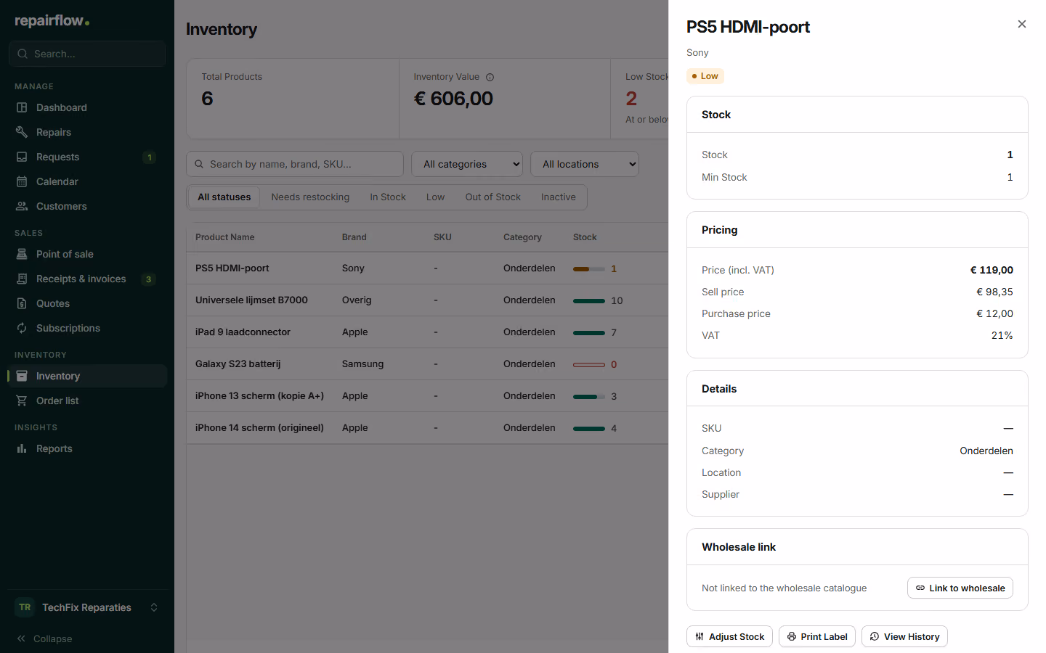The height and width of the screenshot is (653, 1046).
Task: Click the Receipts & invoices icon
Action: (x=22, y=279)
